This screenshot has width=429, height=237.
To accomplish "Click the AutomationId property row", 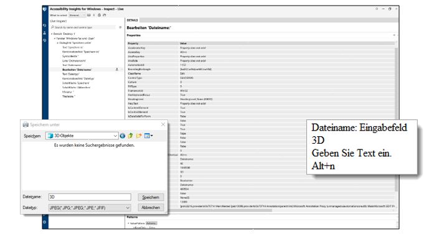I will 261,65.
